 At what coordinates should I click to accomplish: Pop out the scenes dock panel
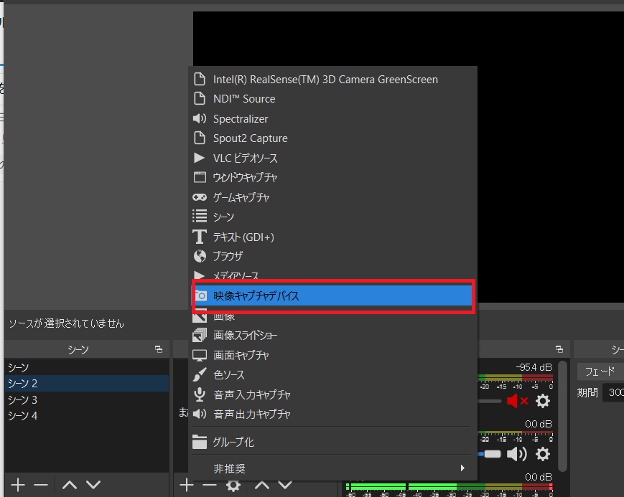click(159, 349)
